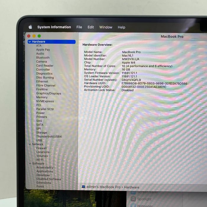207x207 pixels.
Task: Click the serial number value G6Q1VXQFL9
Action: pyautogui.click(x=131, y=80)
